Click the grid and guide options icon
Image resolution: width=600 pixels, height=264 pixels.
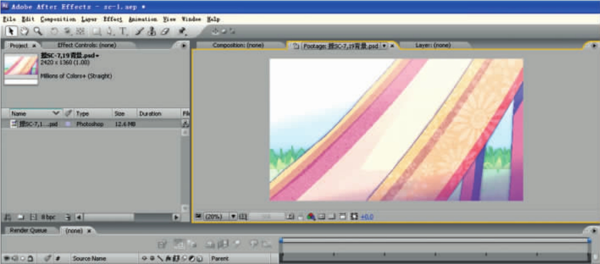243,216
